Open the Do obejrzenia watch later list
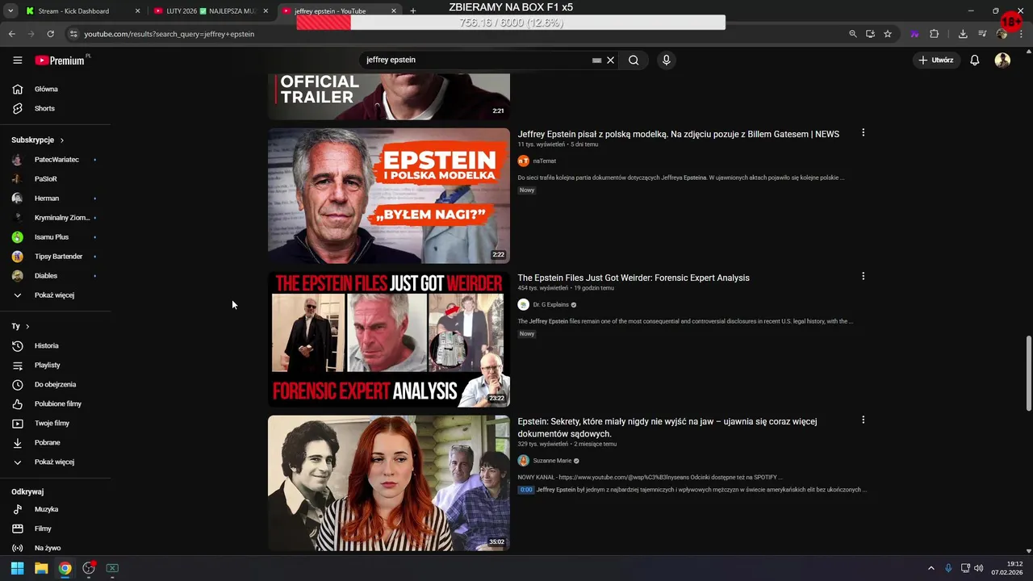 [x=55, y=384]
